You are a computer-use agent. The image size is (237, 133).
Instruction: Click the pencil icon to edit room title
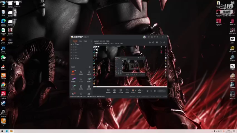[x=108, y=43]
